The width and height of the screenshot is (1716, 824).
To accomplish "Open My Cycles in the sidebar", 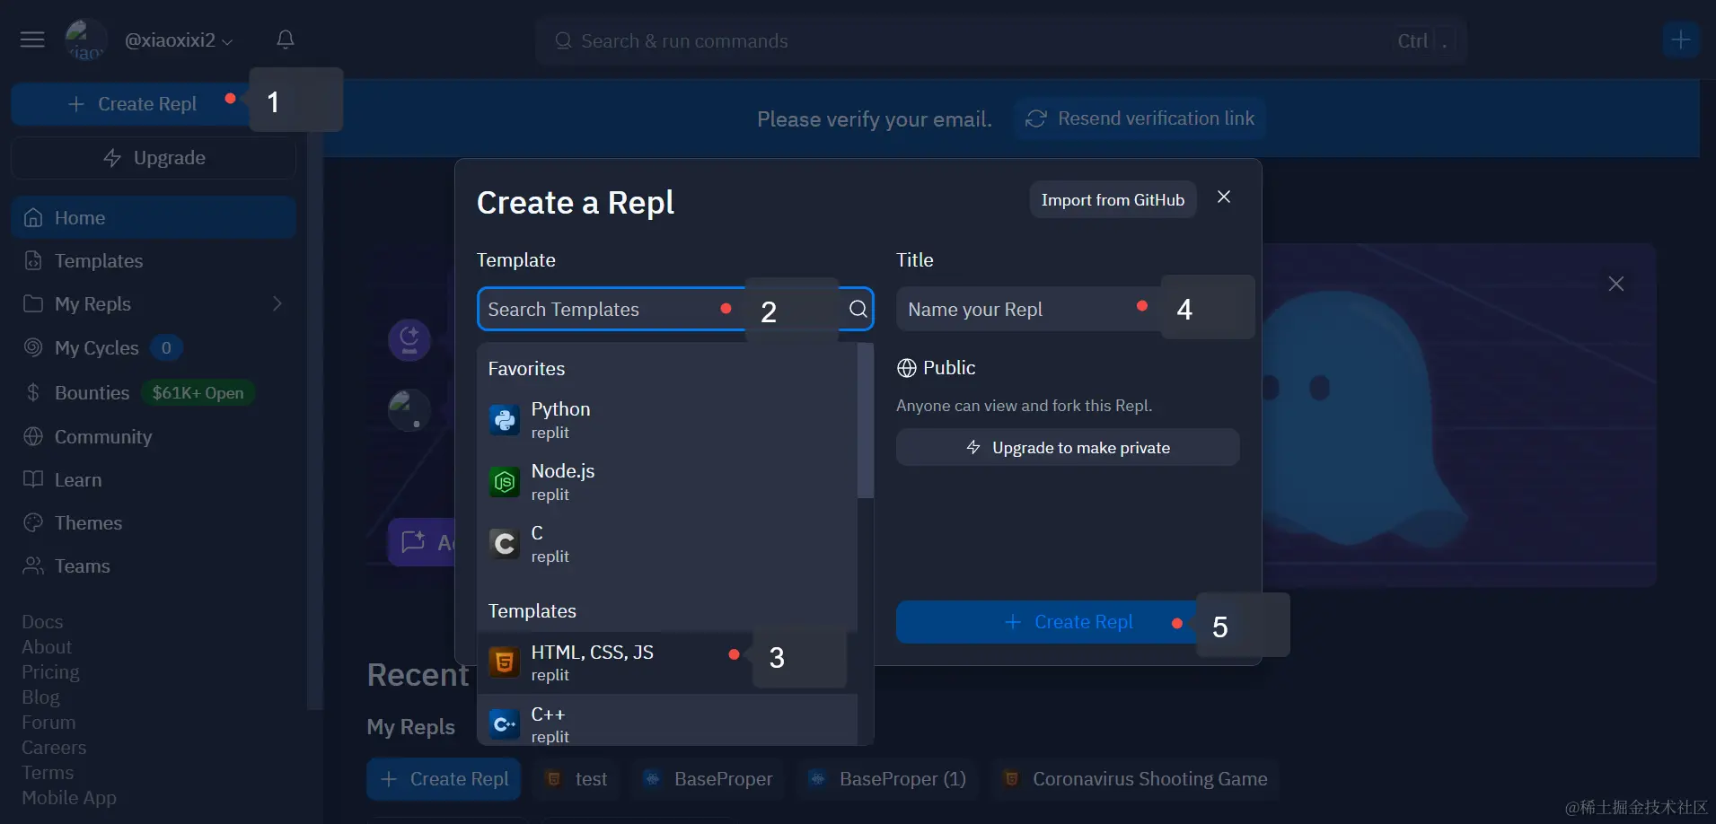I will (154, 348).
